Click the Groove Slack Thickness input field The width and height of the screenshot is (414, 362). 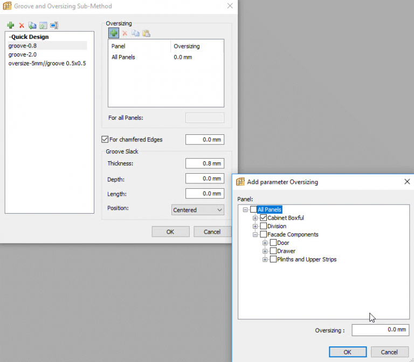(x=204, y=163)
